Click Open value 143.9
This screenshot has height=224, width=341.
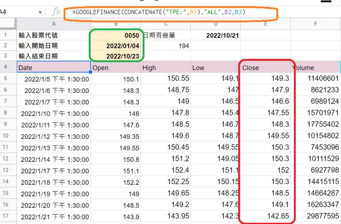pos(116,216)
